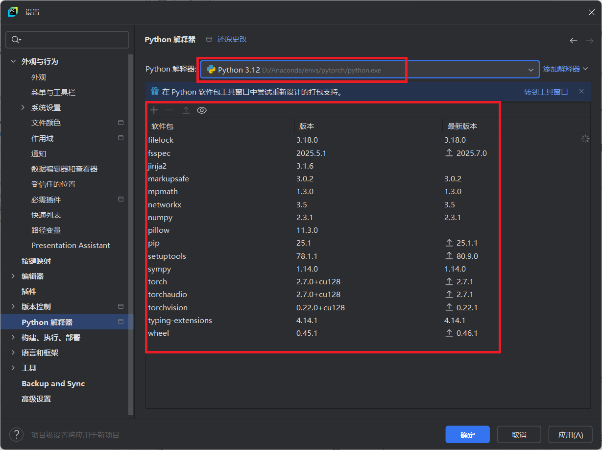Screen dimensions: 602x450
Task: Click upgrade arrow beside fsspec 2025.7.0
Action: (x=449, y=153)
